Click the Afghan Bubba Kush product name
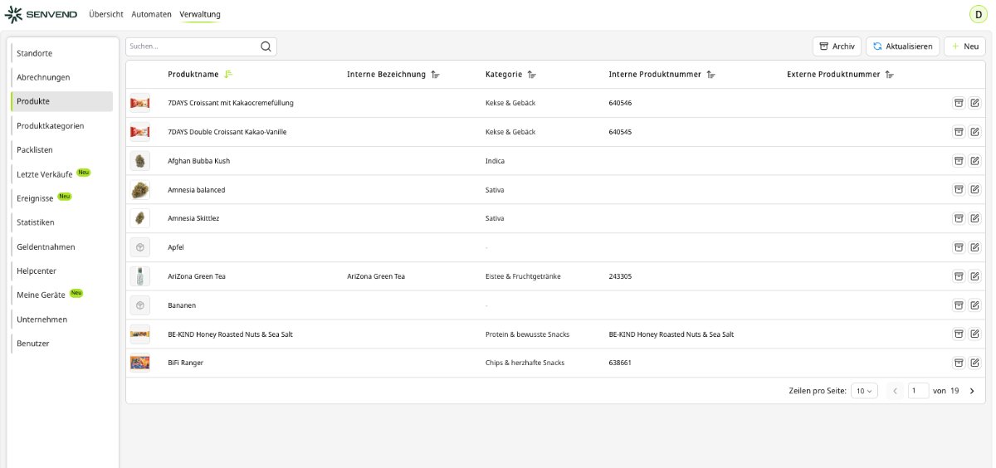 [198, 161]
